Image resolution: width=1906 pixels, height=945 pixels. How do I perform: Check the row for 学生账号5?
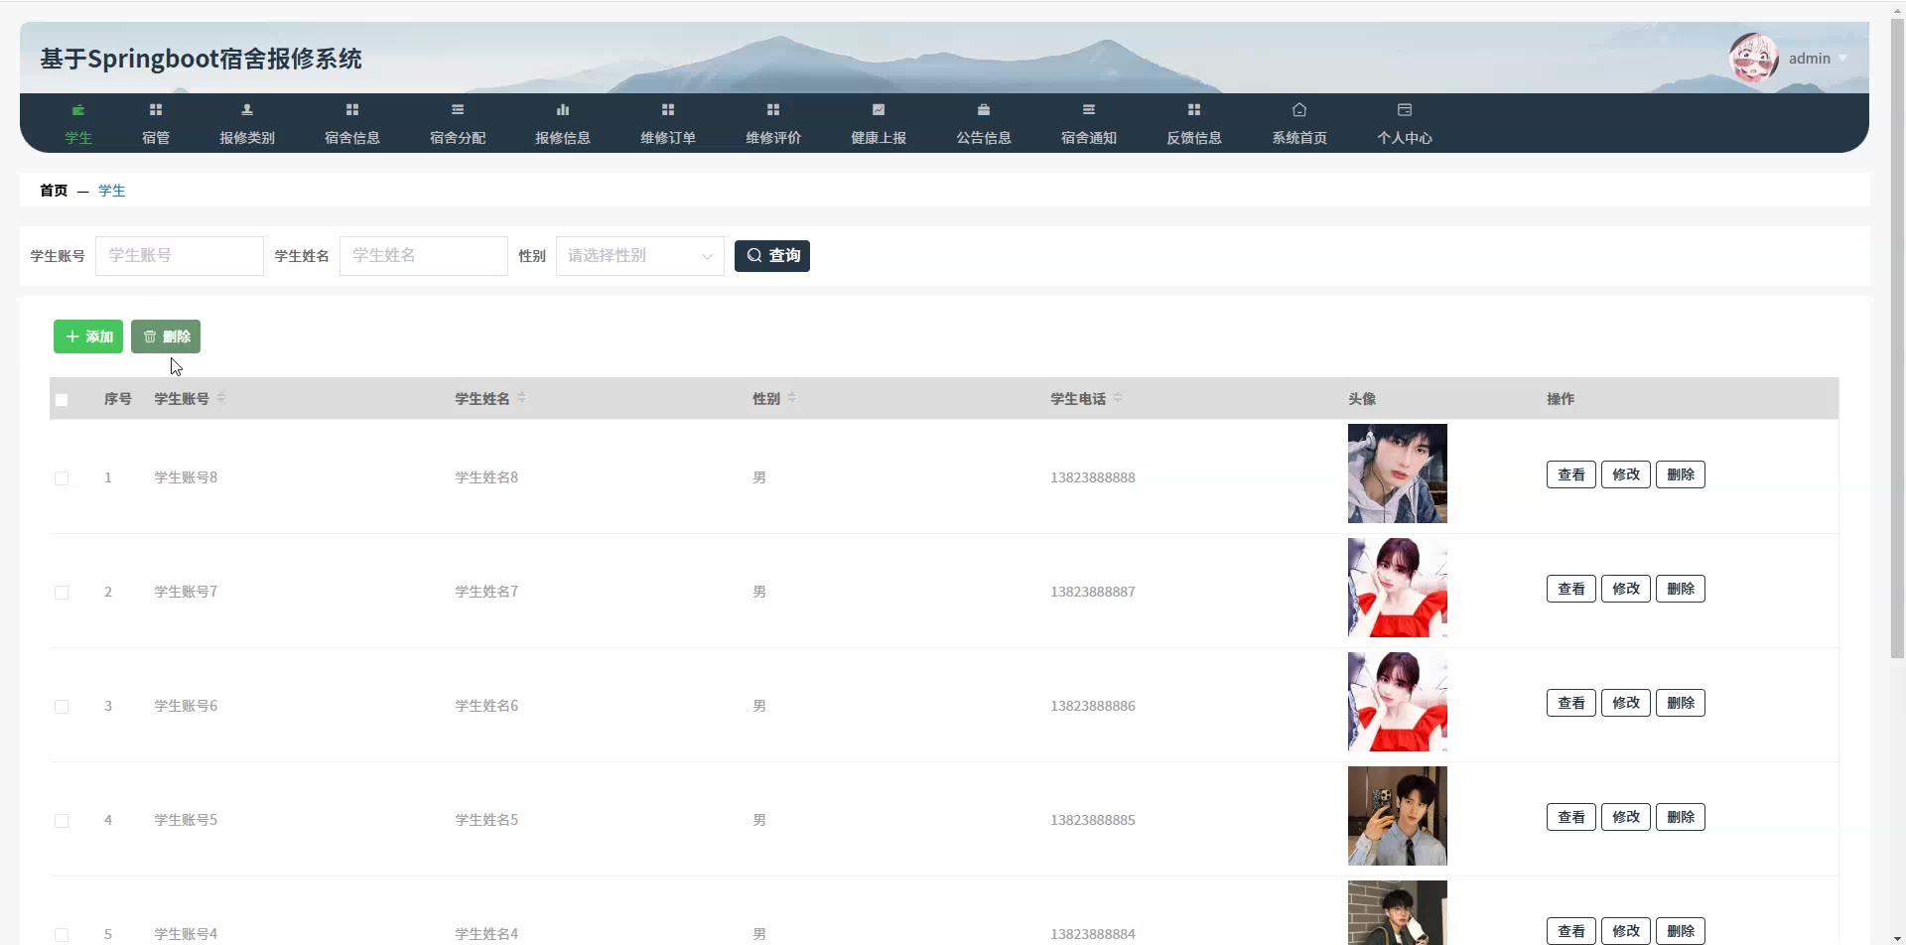click(x=62, y=821)
